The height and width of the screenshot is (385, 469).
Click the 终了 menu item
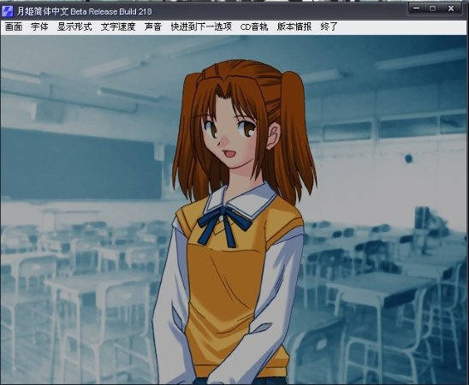click(329, 27)
